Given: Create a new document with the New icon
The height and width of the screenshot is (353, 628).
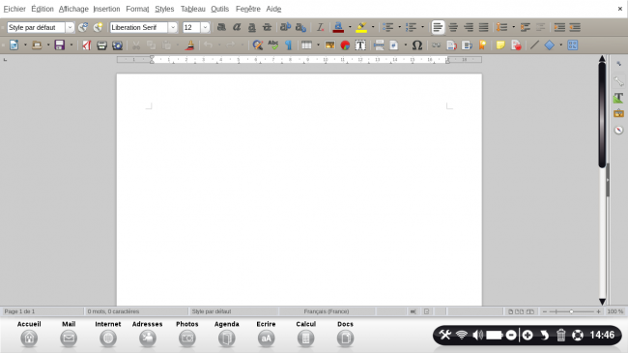Looking at the screenshot, I should (x=14, y=44).
